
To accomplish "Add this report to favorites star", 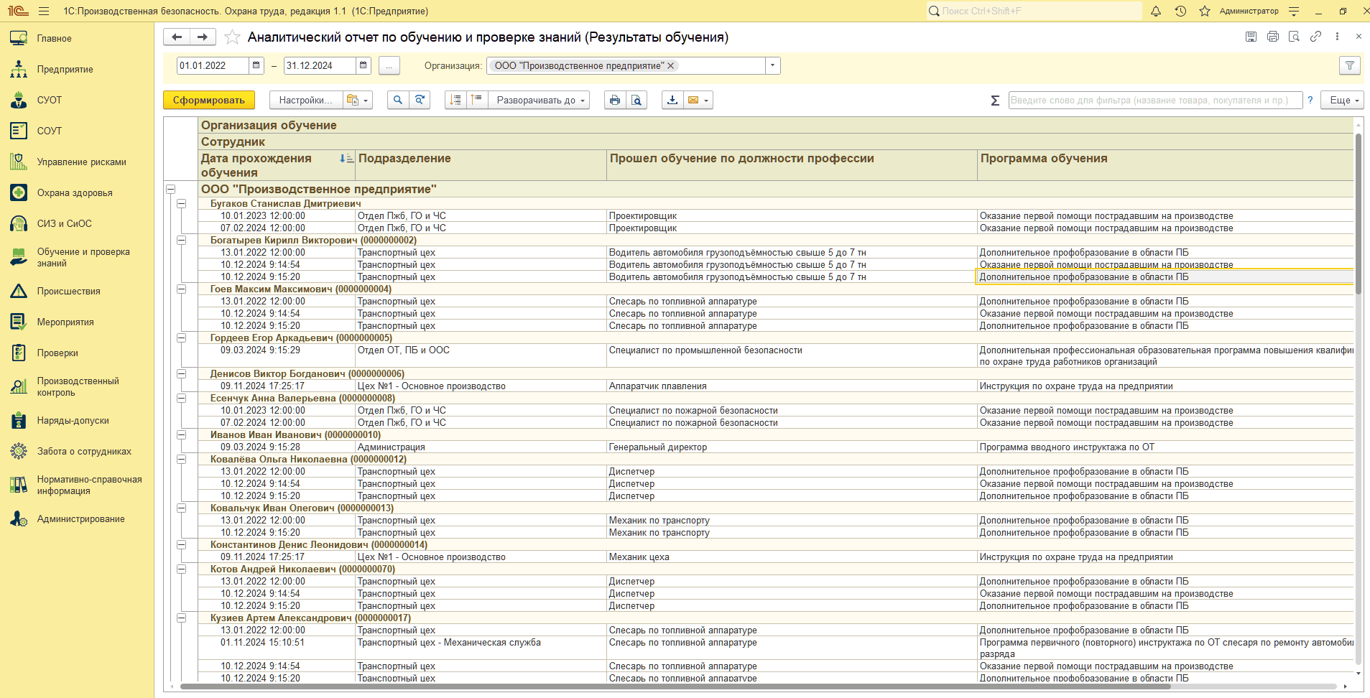I will click(x=232, y=37).
